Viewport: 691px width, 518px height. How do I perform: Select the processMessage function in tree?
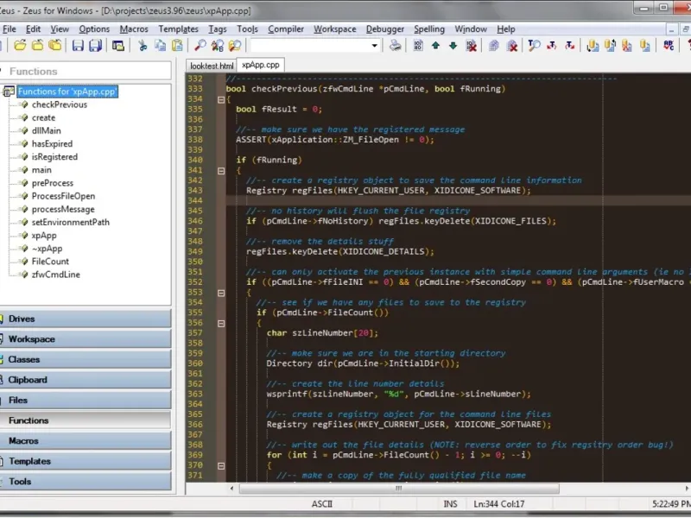63,209
